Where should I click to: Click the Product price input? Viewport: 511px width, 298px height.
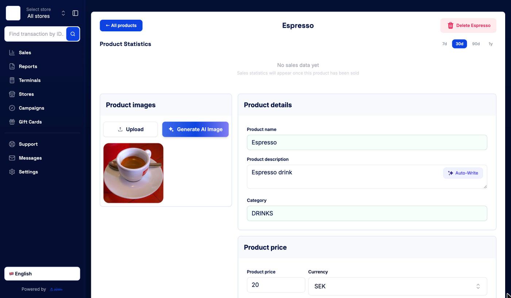pos(276,285)
